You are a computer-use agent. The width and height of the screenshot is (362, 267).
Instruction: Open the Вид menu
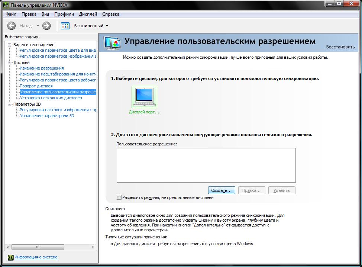[x=45, y=14]
